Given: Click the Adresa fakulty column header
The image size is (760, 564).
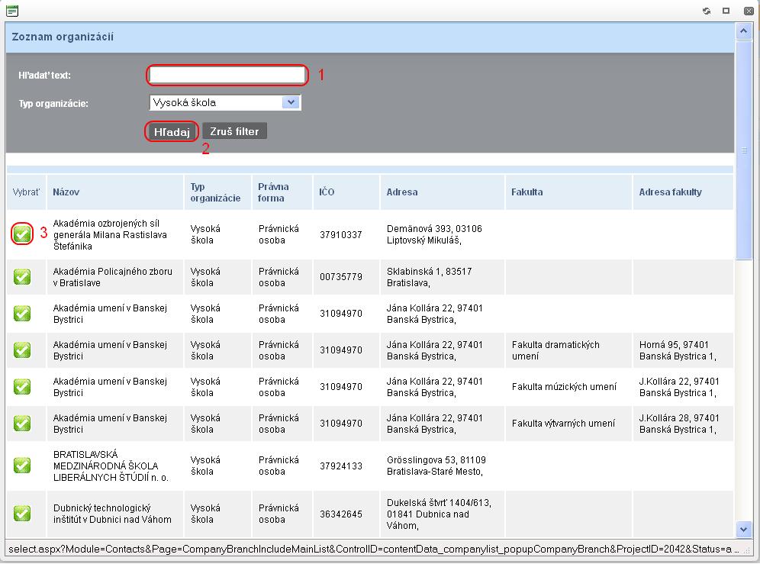Looking at the screenshot, I should (x=670, y=192).
